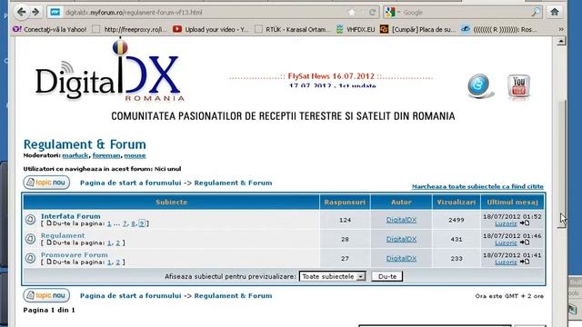Open the Regulament topic
Image resolution: width=582 pixels, height=327 pixels.
click(63, 235)
